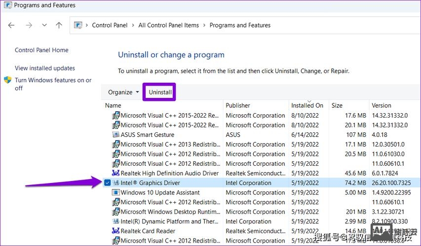Click the Intel Graphics Driver icon
Screen dimensions: 421x246
pyautogui.click(x=115, y=183)
